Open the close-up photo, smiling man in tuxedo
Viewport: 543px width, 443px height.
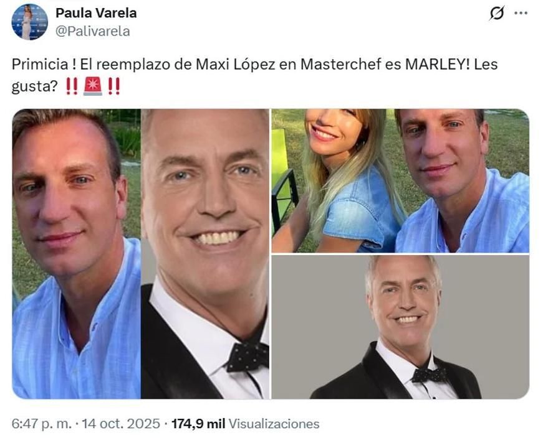tap(205, 254)
